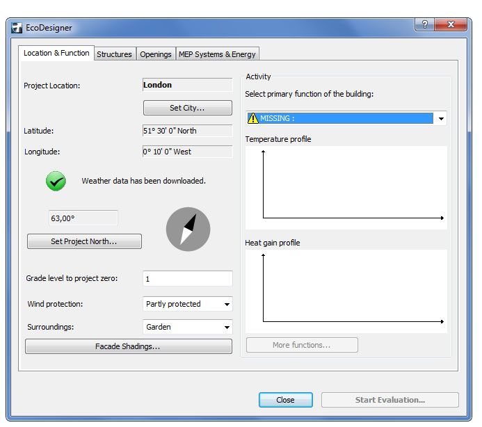Image resolution: width=482 pixels, height=427 pixels.
Task: Click the 'Longitude:' label
Action: (x=42, y=152)
